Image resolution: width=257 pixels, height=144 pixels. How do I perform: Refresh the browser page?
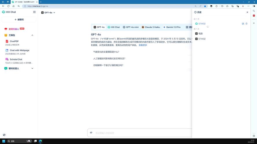pos(8,6)
